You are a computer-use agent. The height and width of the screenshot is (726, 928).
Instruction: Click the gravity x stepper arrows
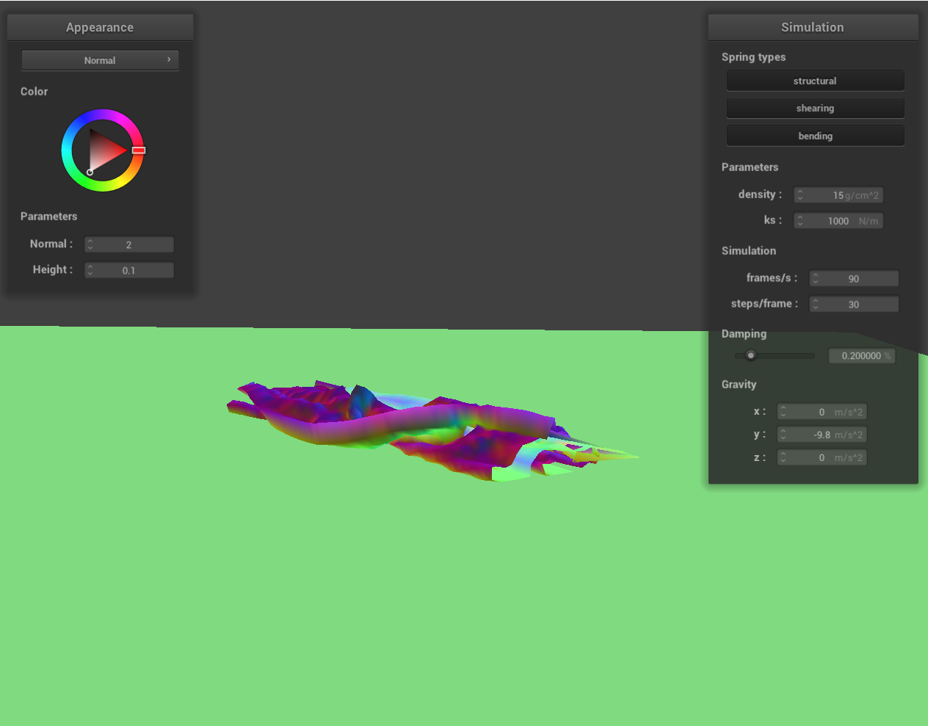(783, 412)
